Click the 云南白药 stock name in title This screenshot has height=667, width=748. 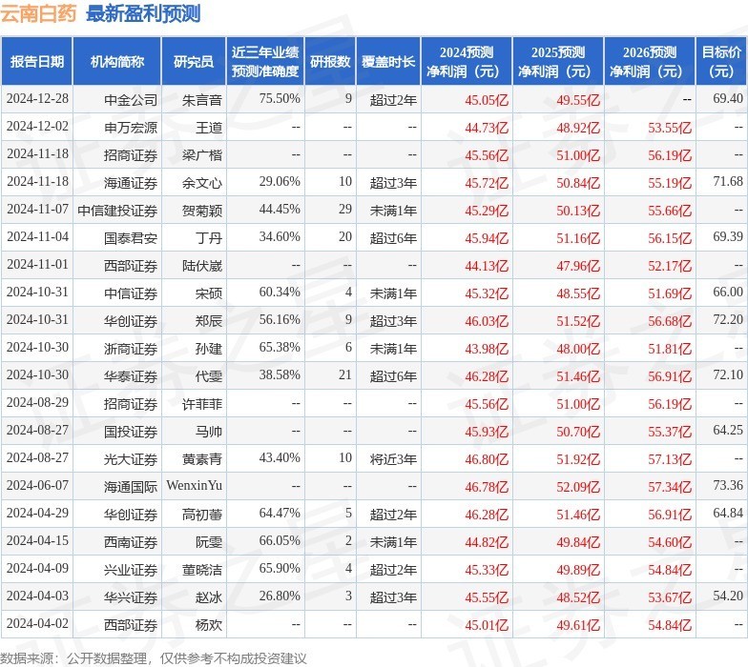pos(40,13)
